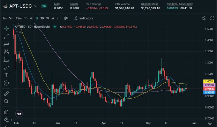Activate the zoom in tool
The width and height of the screenshot is (217, 127).
(6, 101)
